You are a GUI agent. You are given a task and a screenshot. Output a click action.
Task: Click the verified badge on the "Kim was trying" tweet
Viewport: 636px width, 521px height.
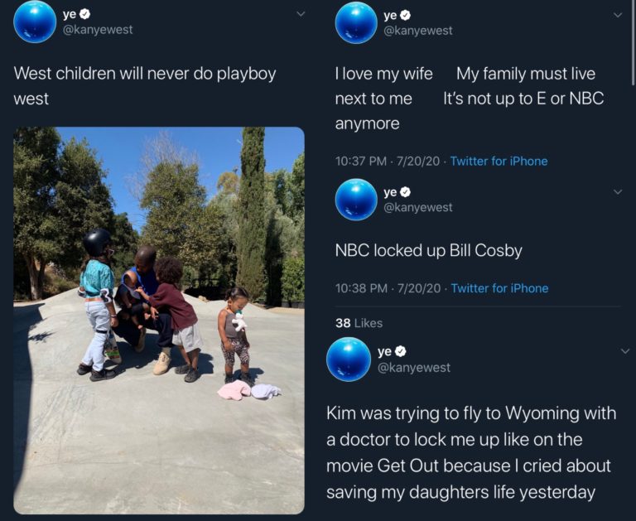click(399, 352)
